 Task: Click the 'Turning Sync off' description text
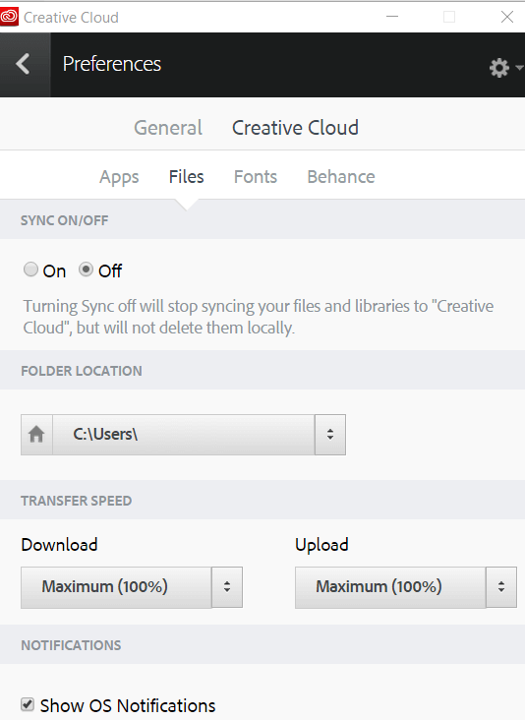[x=259, y=317]
